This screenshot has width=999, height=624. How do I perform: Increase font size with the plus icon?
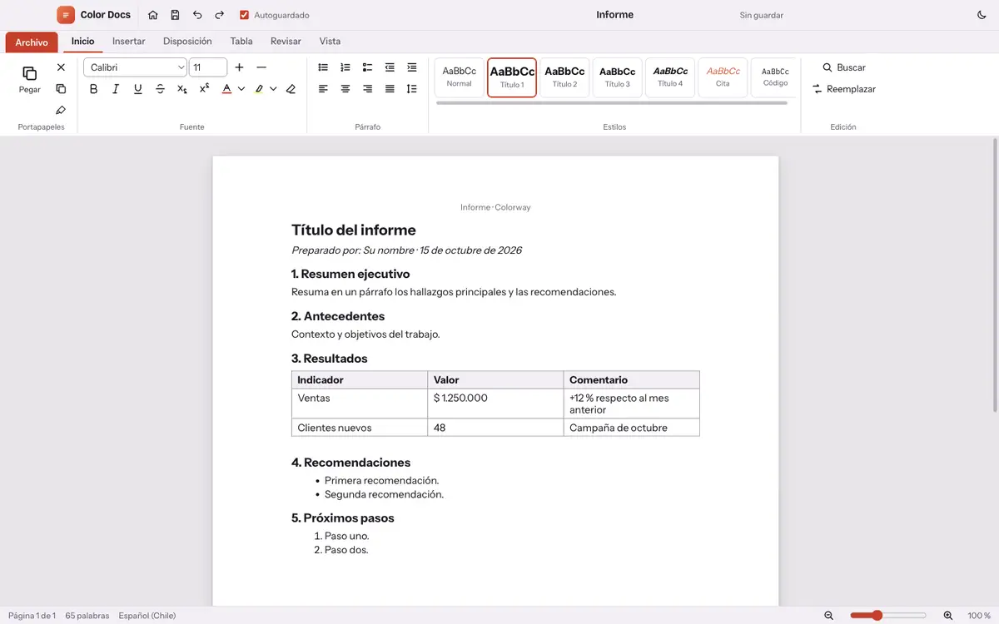pyautogui.click(x=239, y=67)
